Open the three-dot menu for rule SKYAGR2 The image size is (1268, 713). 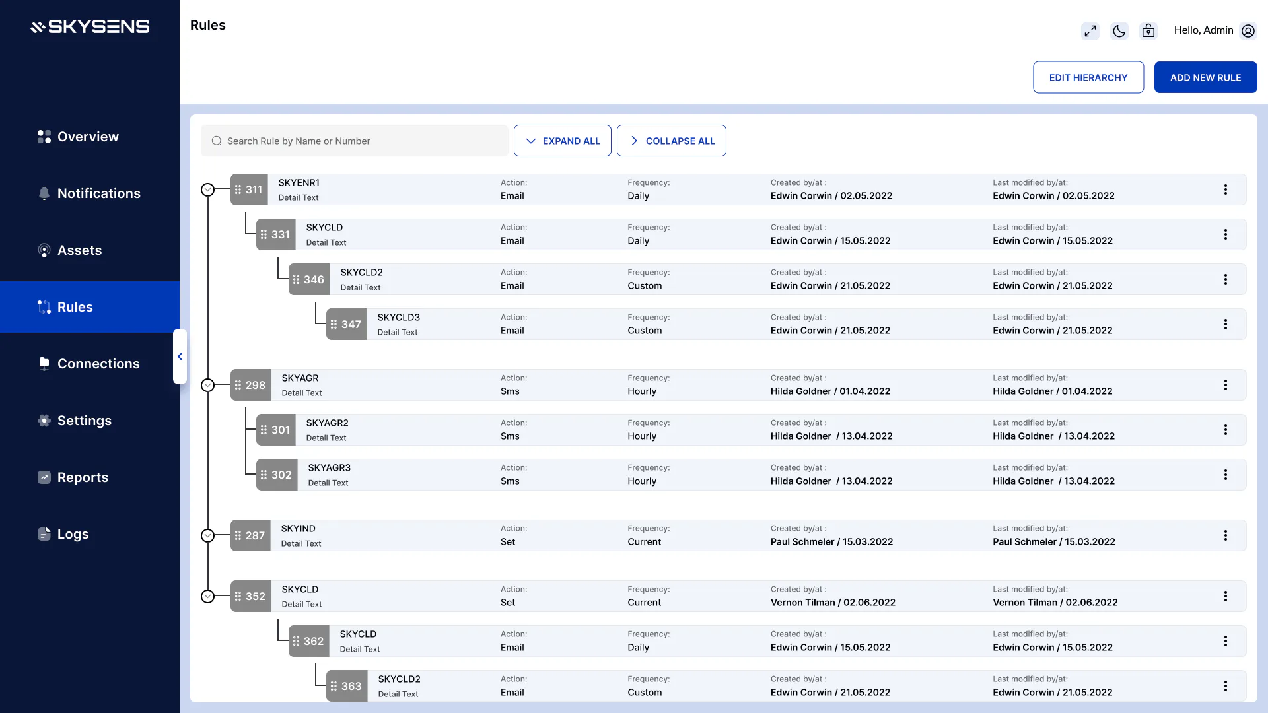point(1225,430)
